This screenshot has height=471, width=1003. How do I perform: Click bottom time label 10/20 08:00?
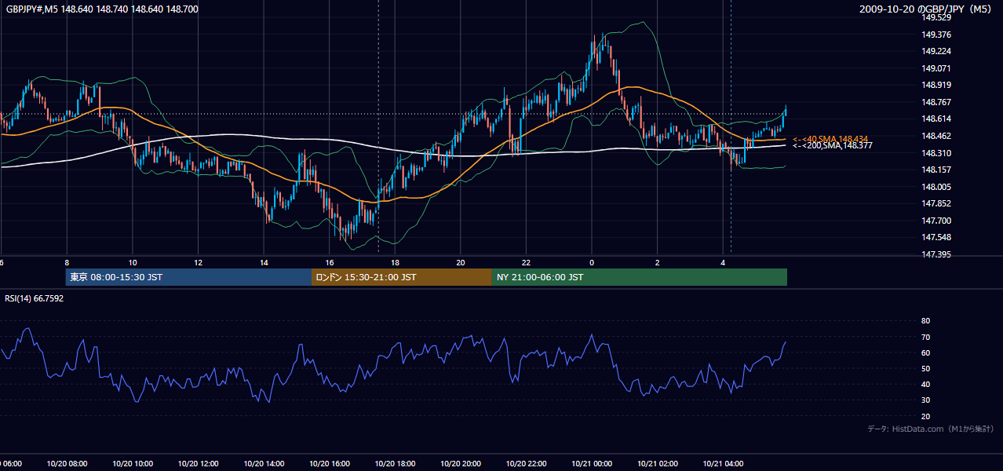tap(67, 464)
